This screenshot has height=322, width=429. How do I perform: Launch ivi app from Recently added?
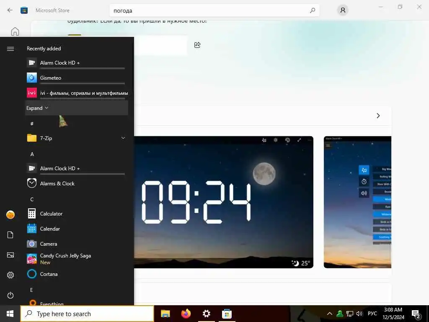click(x=77, y=93)
